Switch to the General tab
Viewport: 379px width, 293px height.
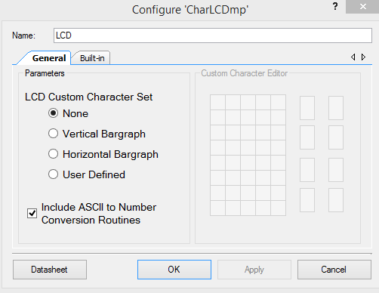49,58
